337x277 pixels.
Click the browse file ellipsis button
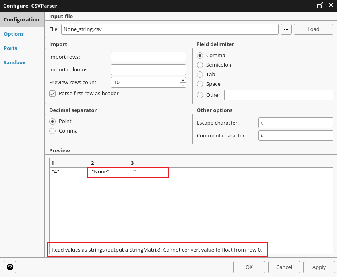(286, 29)
